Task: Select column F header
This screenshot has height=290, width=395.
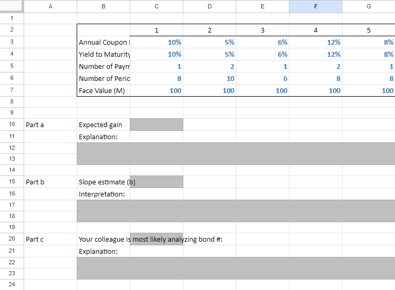Action: click(x=315, y=6)
